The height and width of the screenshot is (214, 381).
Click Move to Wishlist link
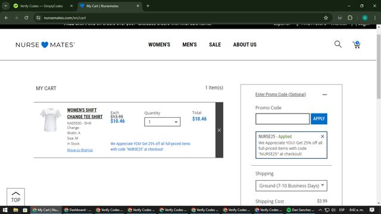(x=80, y=150)
